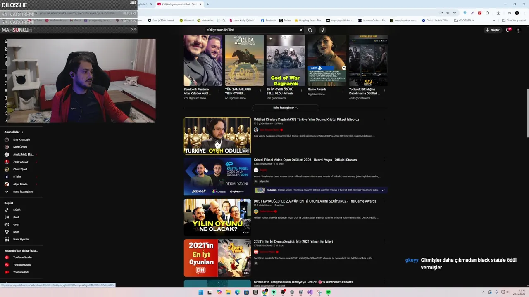Open title 'Kristal Piksel Video Oyun Ödülleri 2024'
The image size is (529, 297).
point(305,160)
